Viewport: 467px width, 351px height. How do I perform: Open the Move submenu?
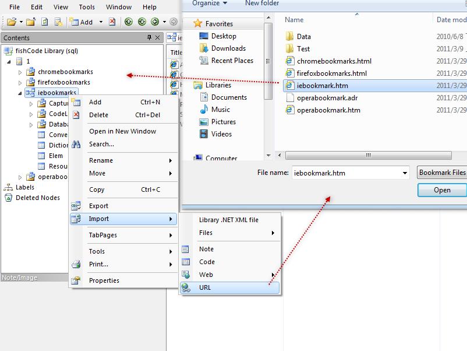123,173
